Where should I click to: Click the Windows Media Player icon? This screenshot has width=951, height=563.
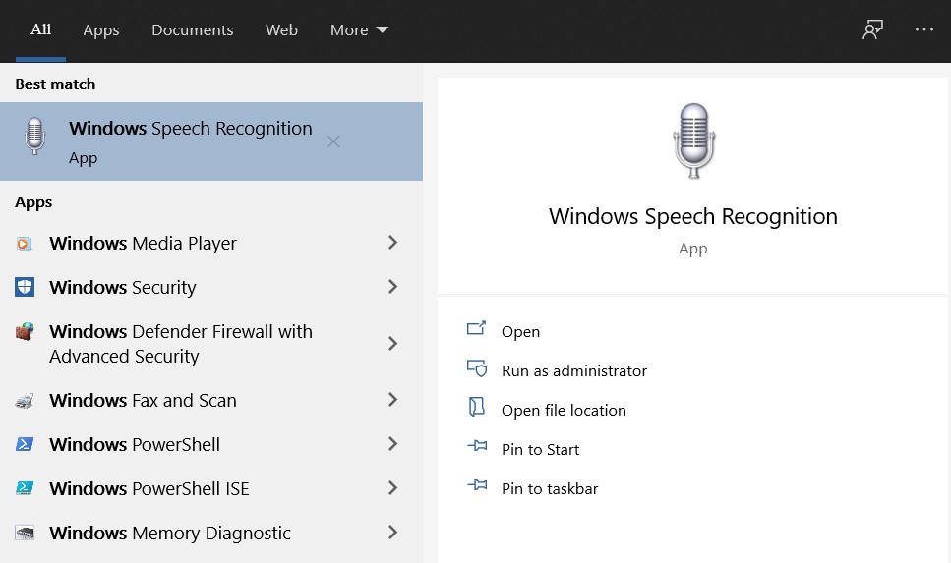(25, 244)
